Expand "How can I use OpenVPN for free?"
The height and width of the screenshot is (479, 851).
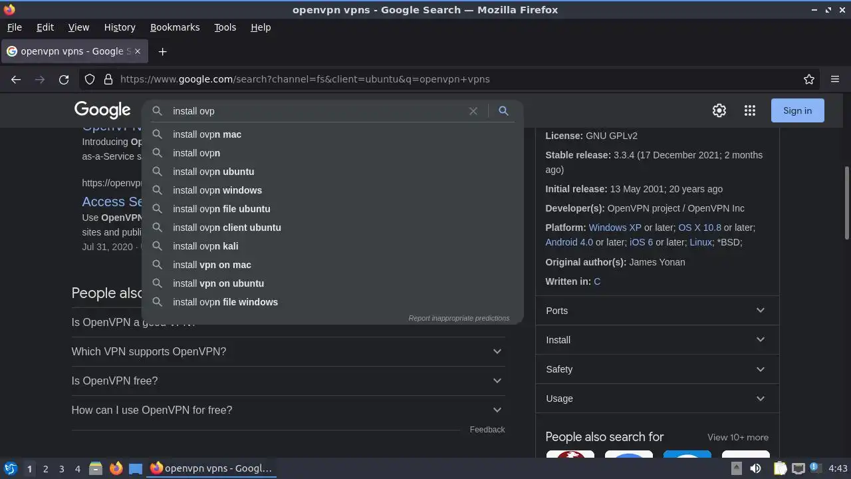(288, 410)
